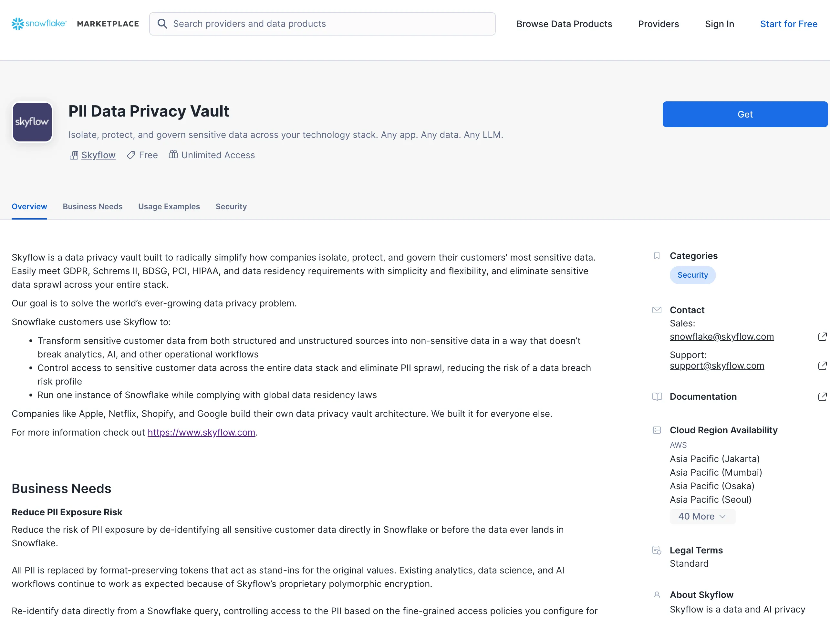The height and width of the screenshot is (618, 830).
Task: Follow the https://www.skyflow.com link
Action: (x=201, y=432)
